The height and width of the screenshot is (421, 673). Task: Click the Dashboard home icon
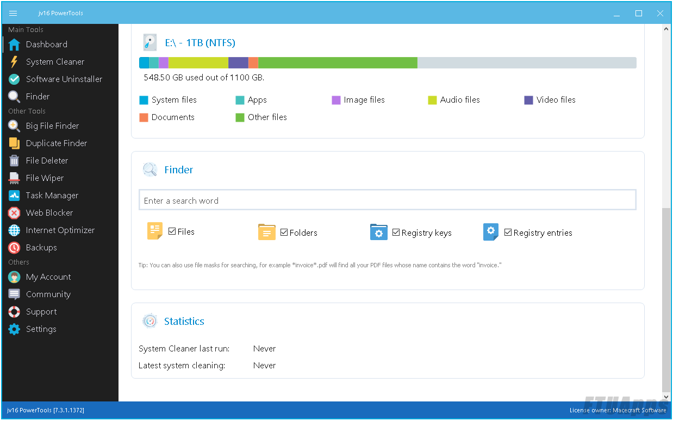pos(14,45)
